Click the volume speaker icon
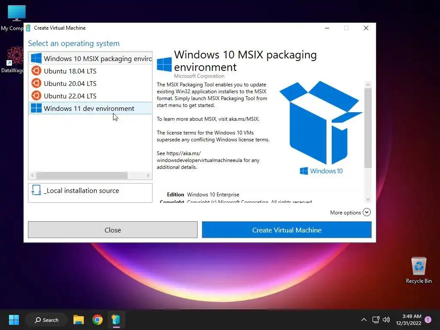This screenshot has width=440, height=330. pos(386,320)
